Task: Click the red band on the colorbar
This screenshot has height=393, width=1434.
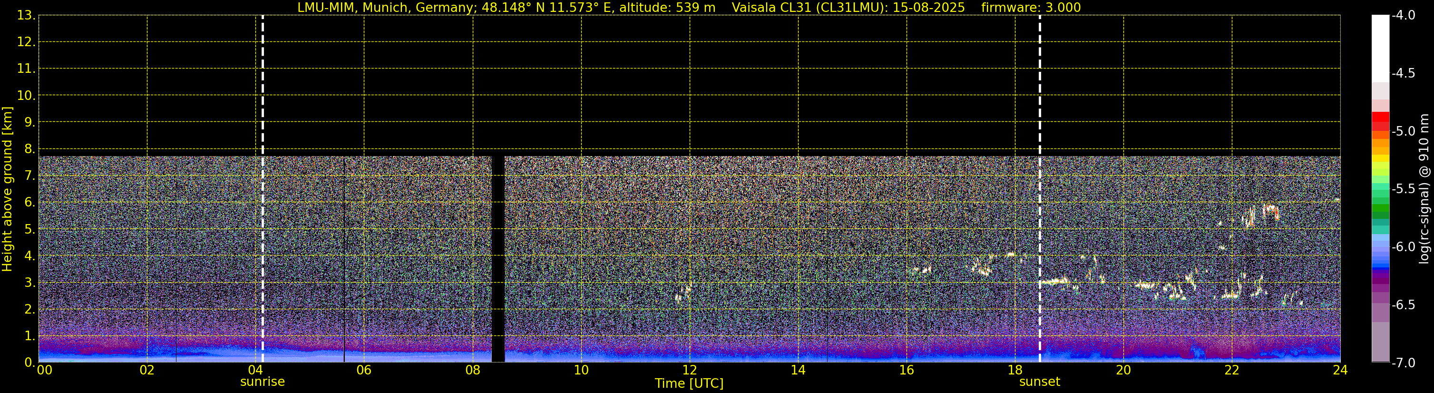Action: click(1380, 121)
